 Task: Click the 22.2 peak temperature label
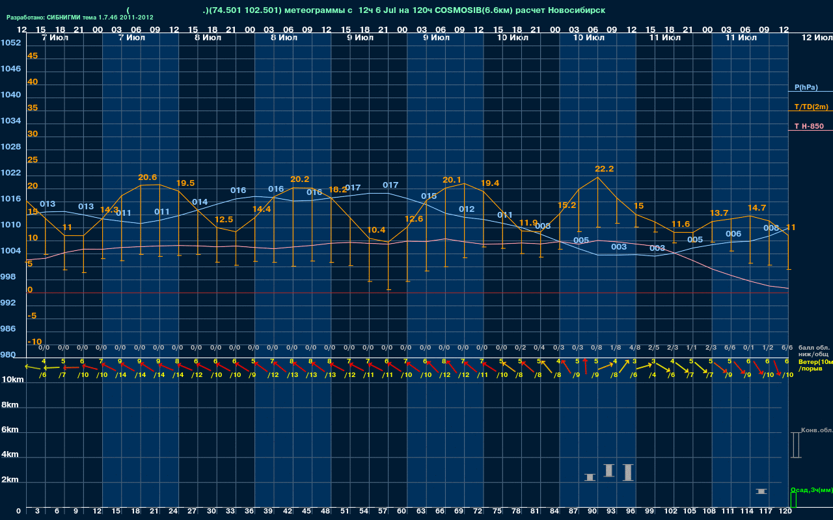[x=604, y=168]
